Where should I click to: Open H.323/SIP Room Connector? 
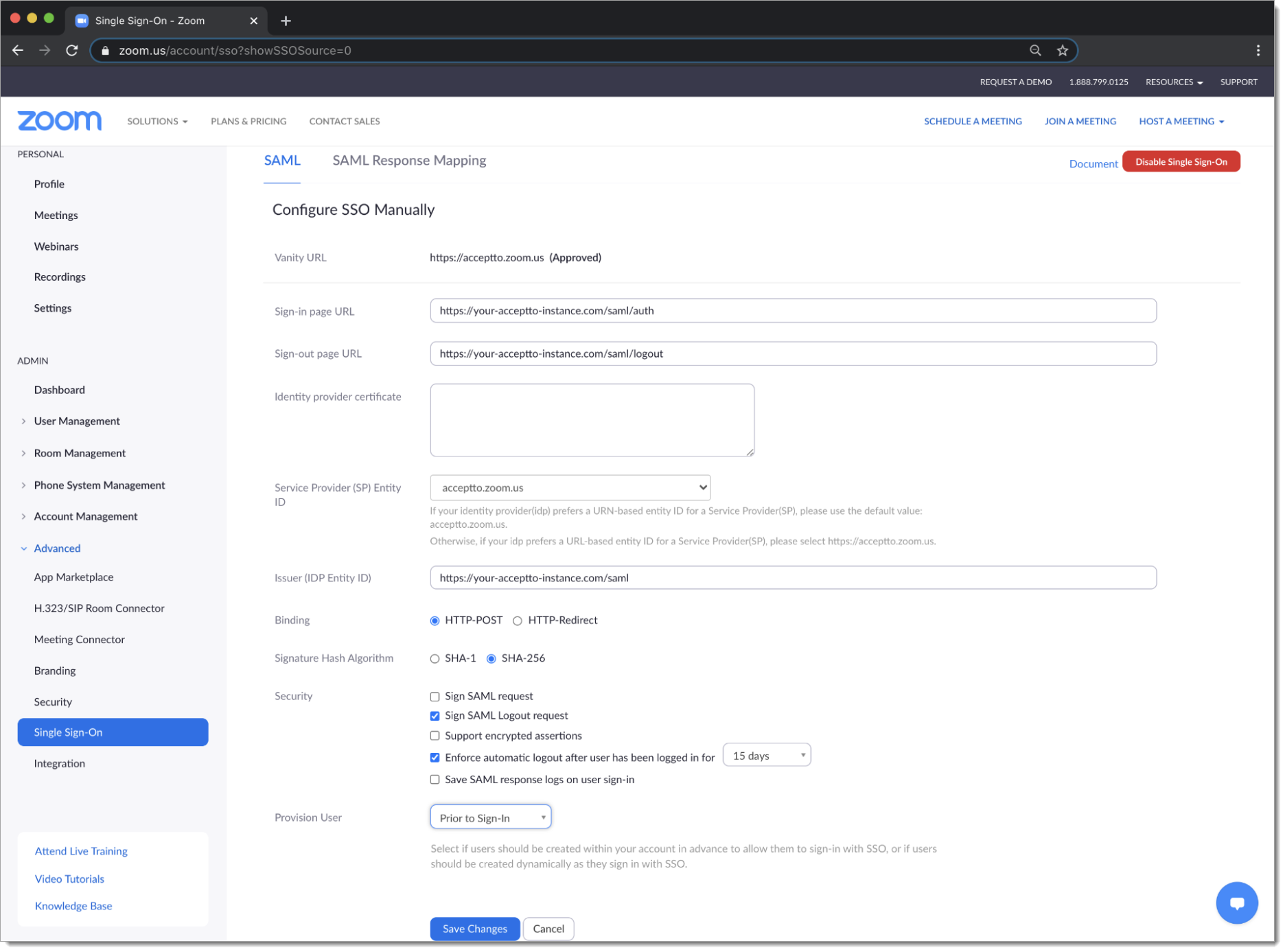click(100, 608)
